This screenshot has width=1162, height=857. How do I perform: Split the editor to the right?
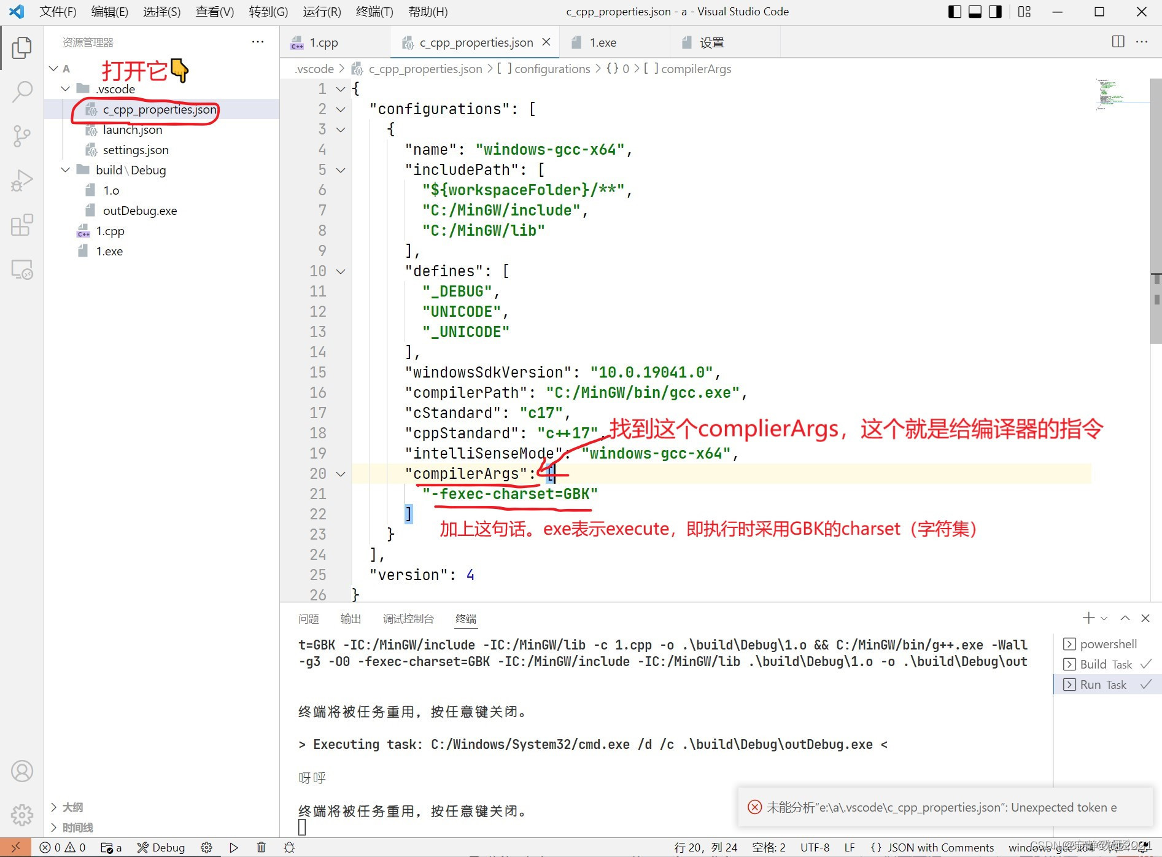tap(1118, 42)
